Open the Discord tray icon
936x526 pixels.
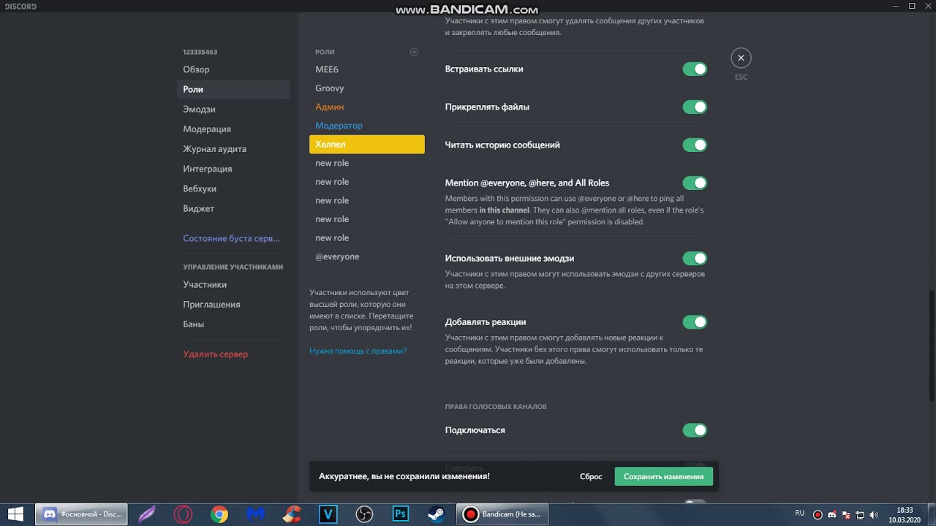[x=832, y=514]
